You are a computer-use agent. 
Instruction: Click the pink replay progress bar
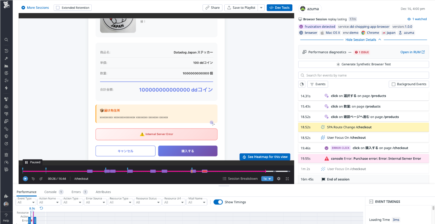click(144, 171)
